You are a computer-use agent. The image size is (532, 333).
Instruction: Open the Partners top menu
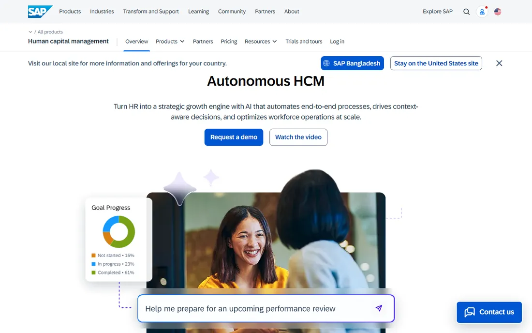(265, 11)
